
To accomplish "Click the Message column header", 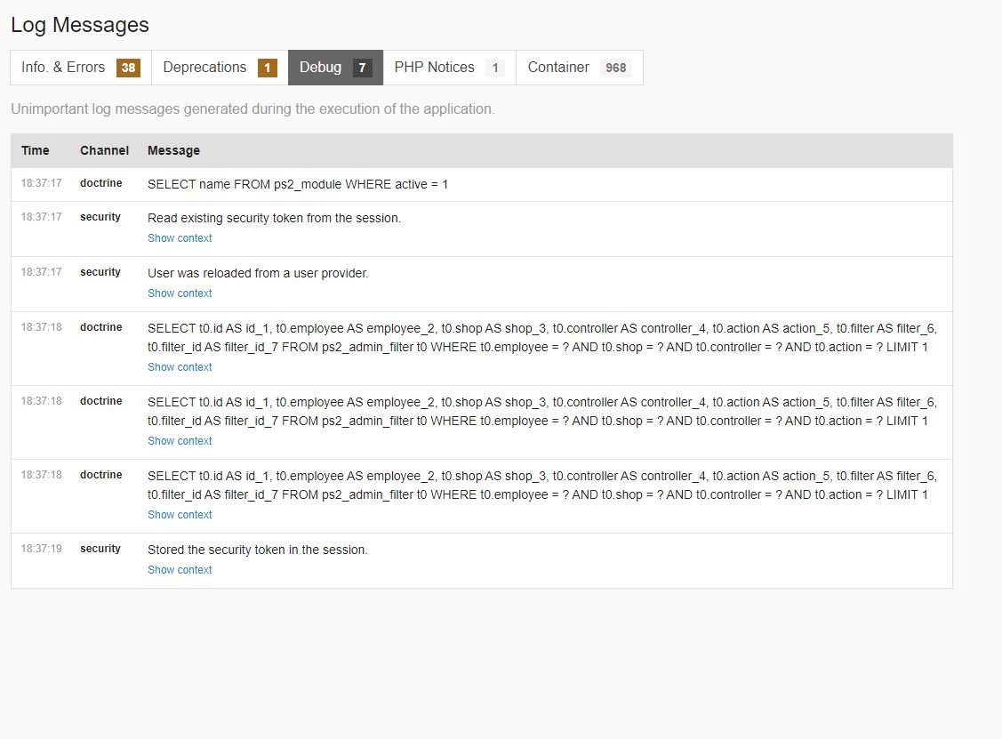I will click(x=174, y=150).
